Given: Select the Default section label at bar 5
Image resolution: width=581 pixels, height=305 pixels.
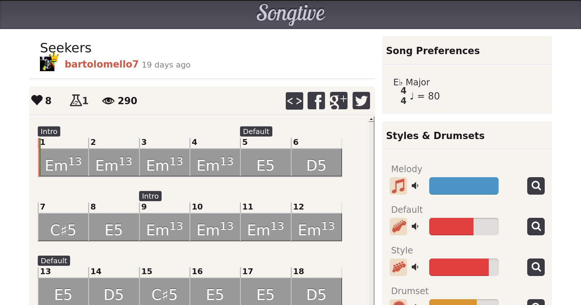Looking at the screenshot, I should pyautogui.click(x=256, y=131).
